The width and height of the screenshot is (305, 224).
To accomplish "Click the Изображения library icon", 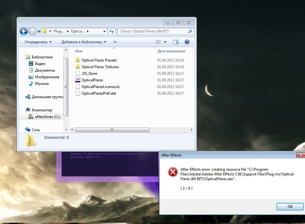I will [x=31, y=77].
